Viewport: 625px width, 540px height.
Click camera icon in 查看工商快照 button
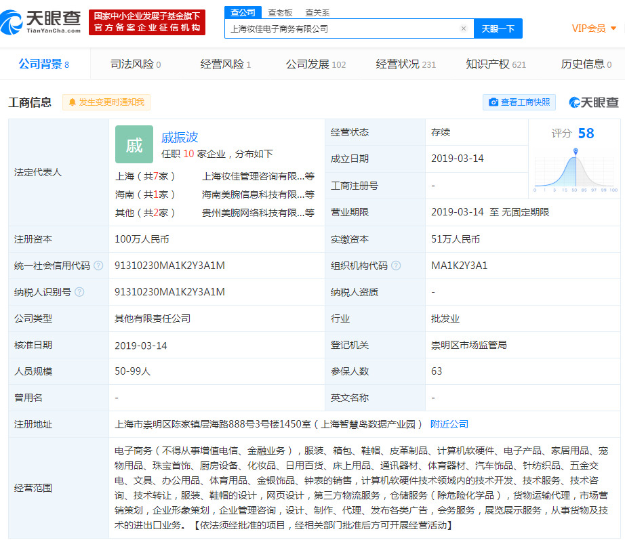(x=493, y=102)
